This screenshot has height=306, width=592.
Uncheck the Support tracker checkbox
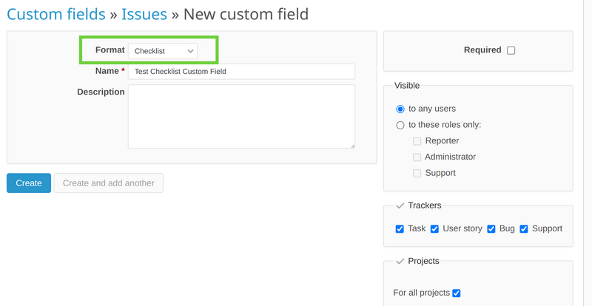pyautogui.click(x=524, y=229)
